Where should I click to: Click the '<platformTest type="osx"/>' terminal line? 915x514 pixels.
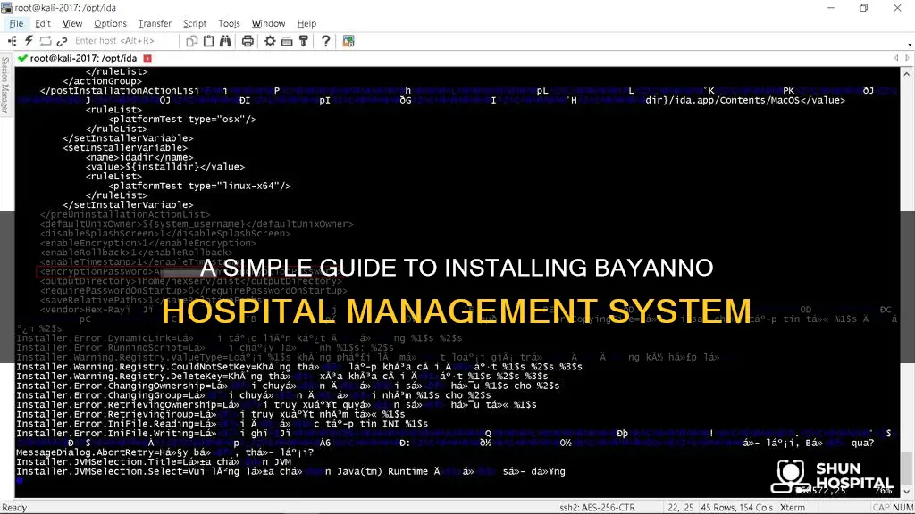tap(182, 119)
